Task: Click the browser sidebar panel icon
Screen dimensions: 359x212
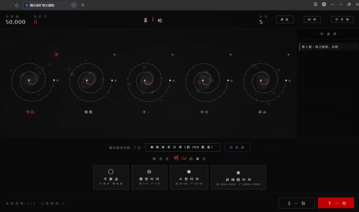Action: click(315, 4)
